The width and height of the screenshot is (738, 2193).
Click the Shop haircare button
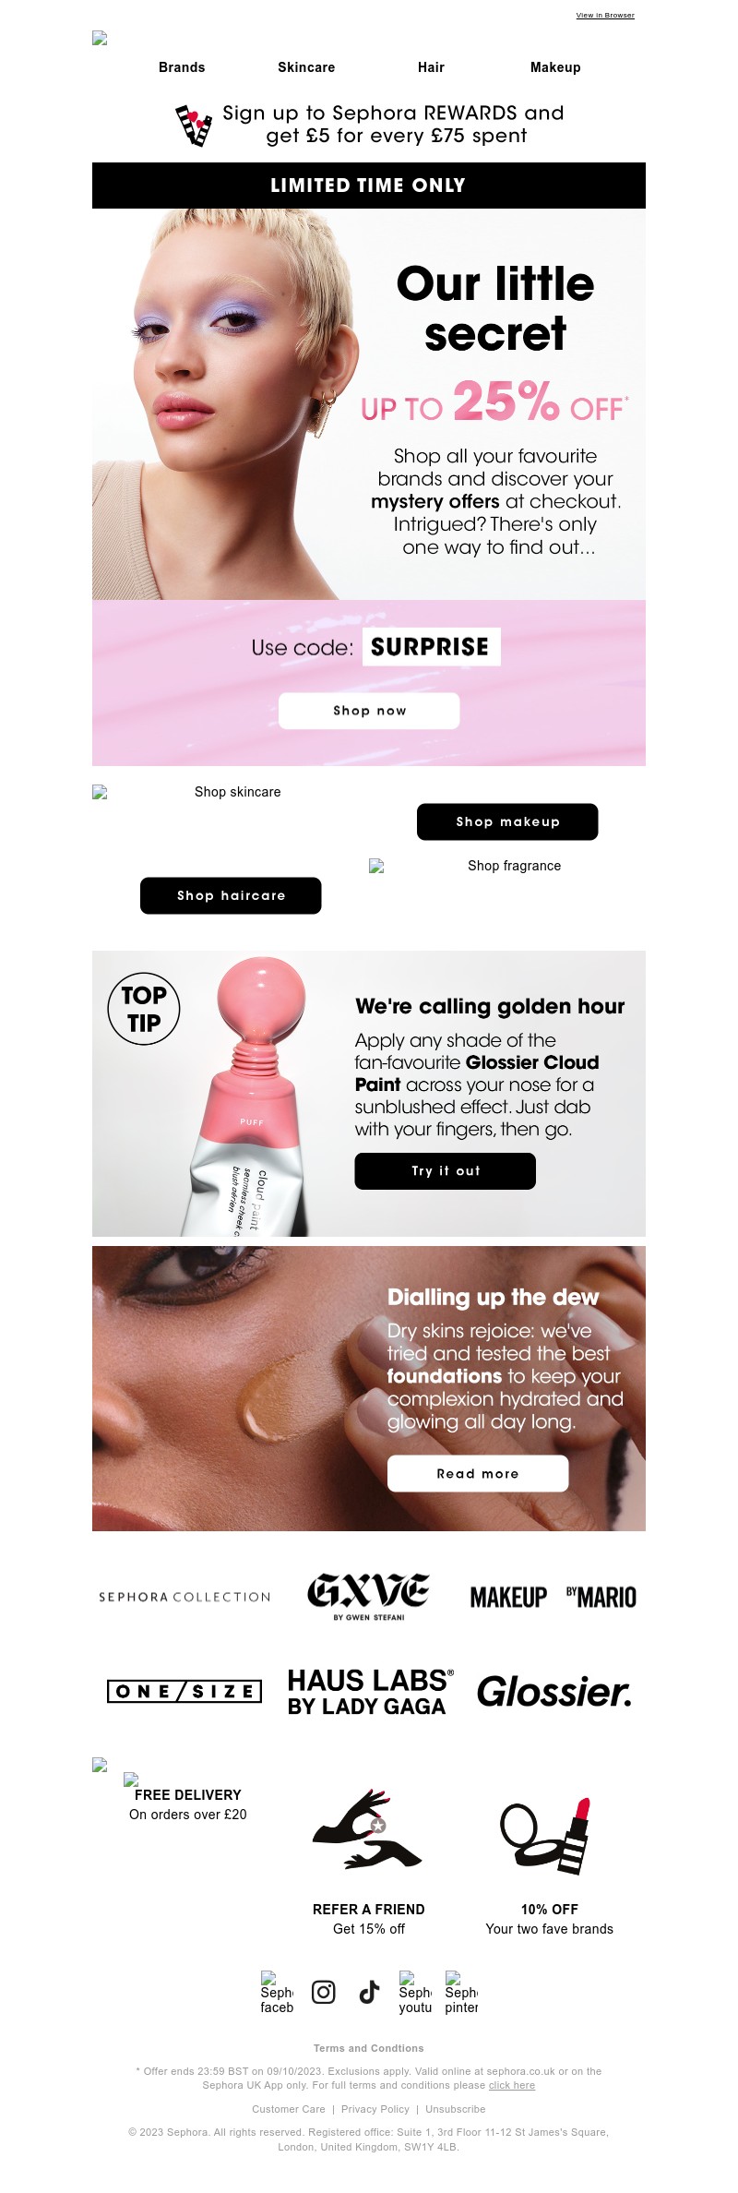click(x=231, y=895)
